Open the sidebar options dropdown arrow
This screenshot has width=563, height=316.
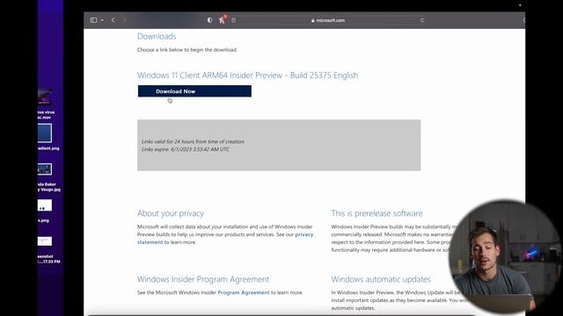(102, 20)
